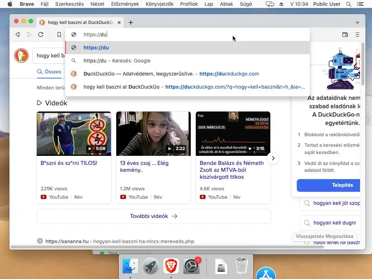Open the 13 éves csaj video thumbnail
Image resolution: width=372 pixels, height=279 pixels.
click(153, 134)
